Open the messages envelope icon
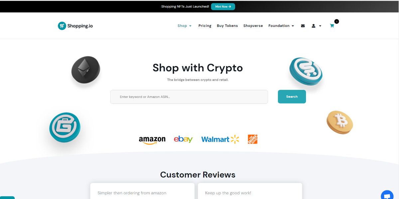Viewport: 399px width, 199px height. (303, 26)
